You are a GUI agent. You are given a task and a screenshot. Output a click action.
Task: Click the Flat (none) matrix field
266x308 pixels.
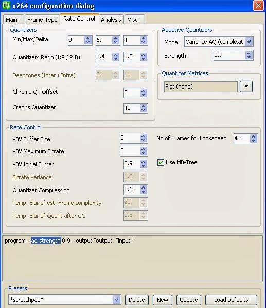coord(201,87)
